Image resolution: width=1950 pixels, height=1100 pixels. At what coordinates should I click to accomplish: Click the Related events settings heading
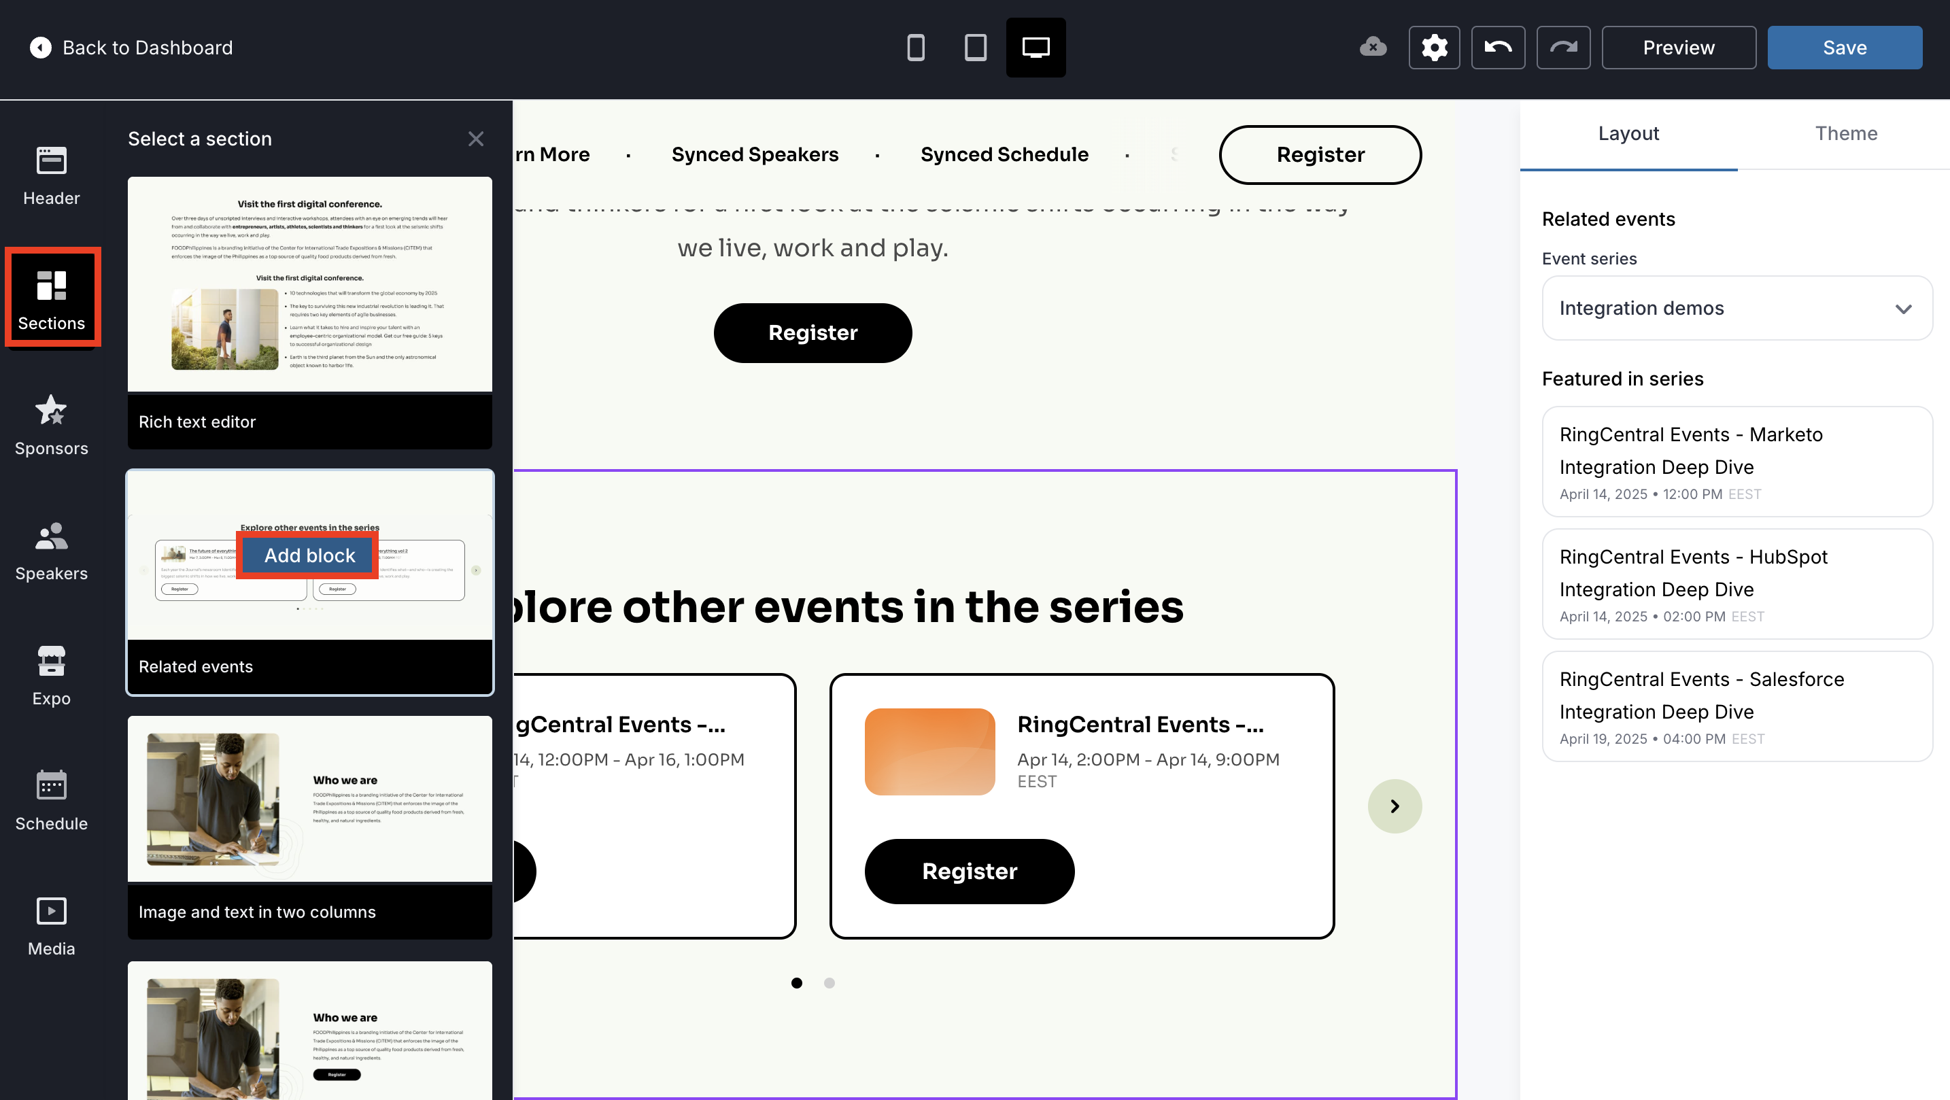pos(1608,219)
